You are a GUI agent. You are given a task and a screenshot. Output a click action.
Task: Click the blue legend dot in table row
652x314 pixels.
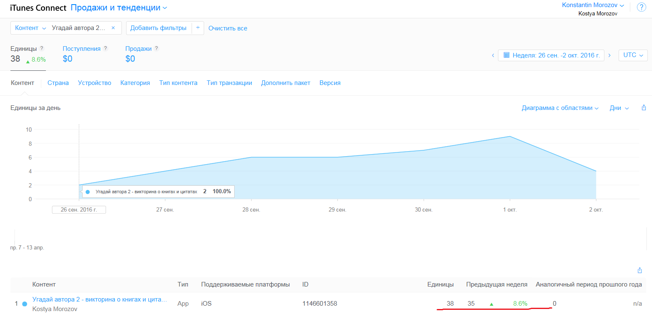coord(25,304)
